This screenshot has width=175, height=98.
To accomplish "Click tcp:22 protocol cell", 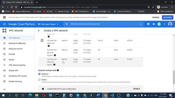I will pos(100,41).
